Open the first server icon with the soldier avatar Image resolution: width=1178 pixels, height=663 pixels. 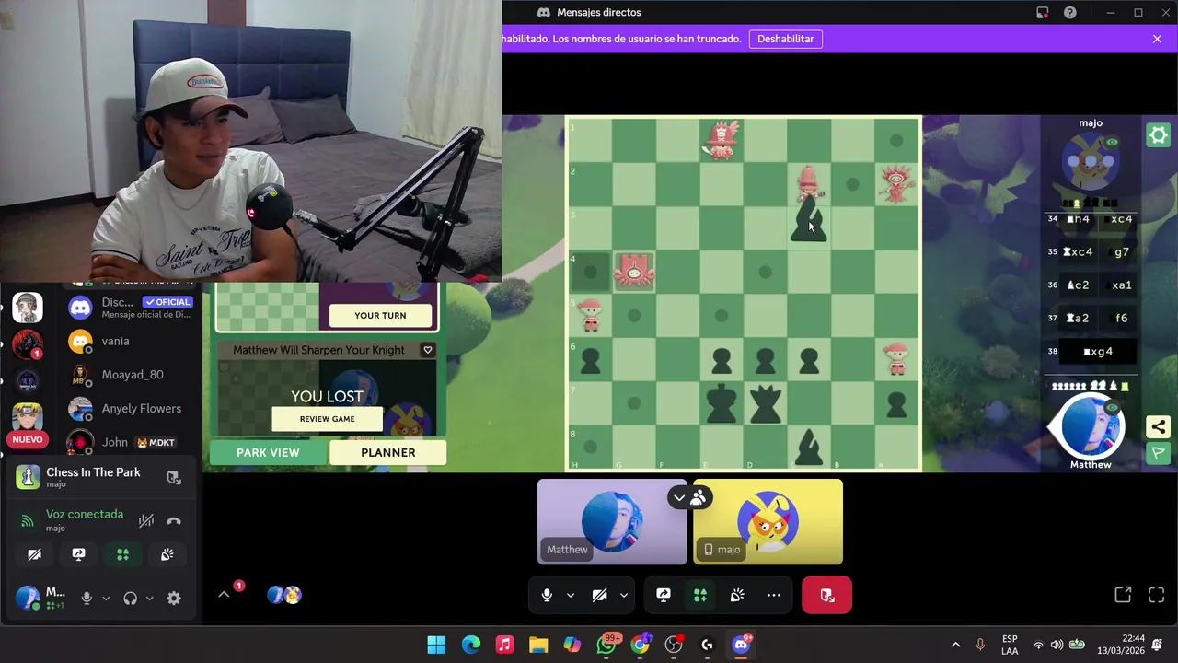click(x=28, y=308)
